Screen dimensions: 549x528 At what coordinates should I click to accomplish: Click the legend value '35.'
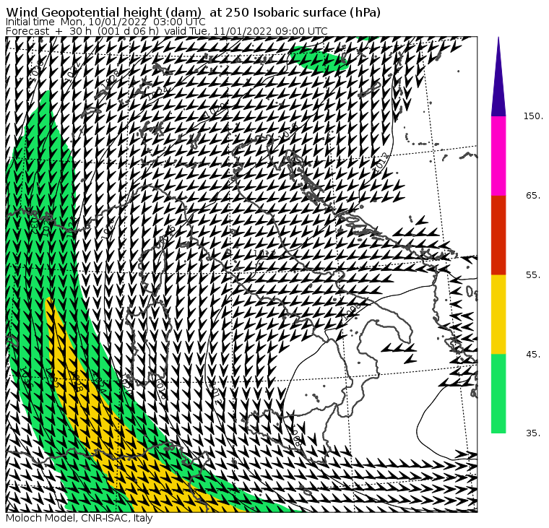coord(534,433)
